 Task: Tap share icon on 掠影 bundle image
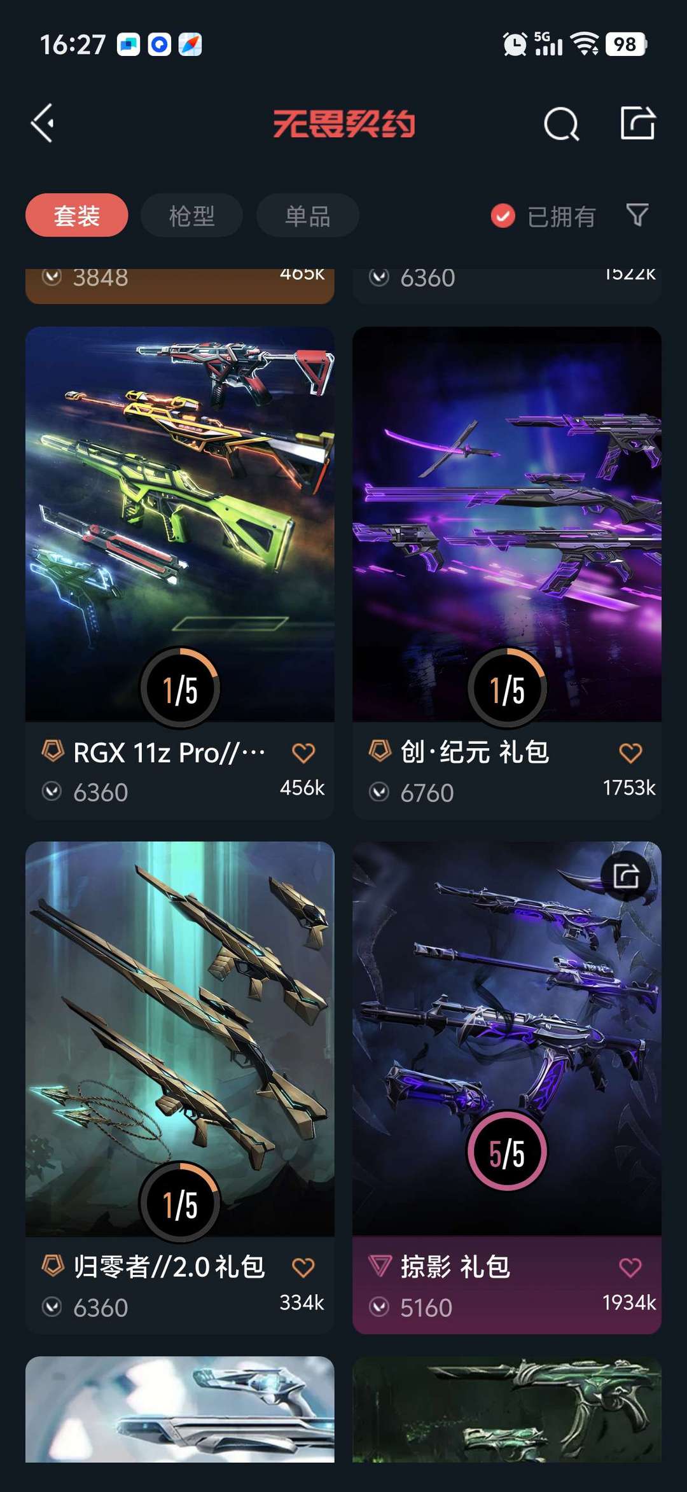pyautogui.click(x=627, y=876)
